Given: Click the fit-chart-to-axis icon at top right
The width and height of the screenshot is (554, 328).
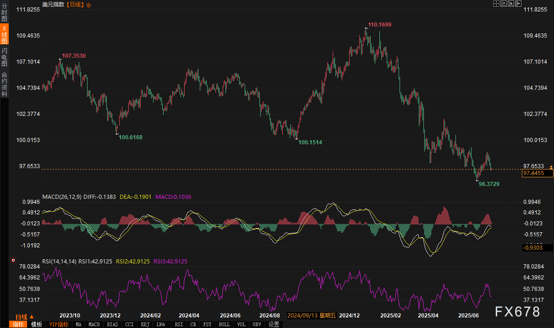Looking at the screenshot, I should click(504, 4).
